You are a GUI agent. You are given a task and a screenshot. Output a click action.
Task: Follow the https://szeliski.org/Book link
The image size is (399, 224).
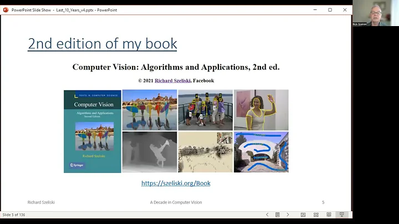pos(176,184)
